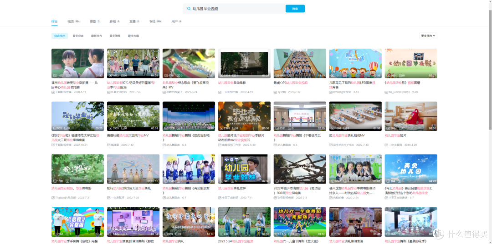Click the UP icon beside 一定去看海

pos(386,145)
